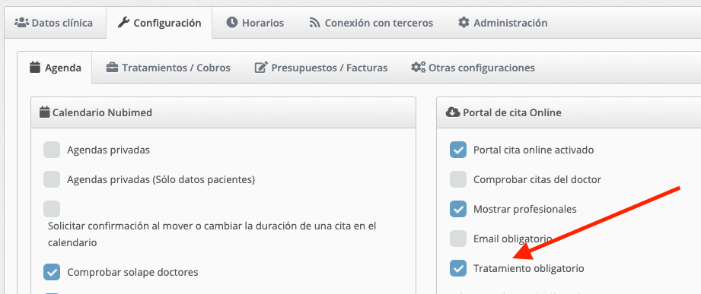
Task: Open Tratamientos / Cobros sub-tab
Action: point(168,68)
